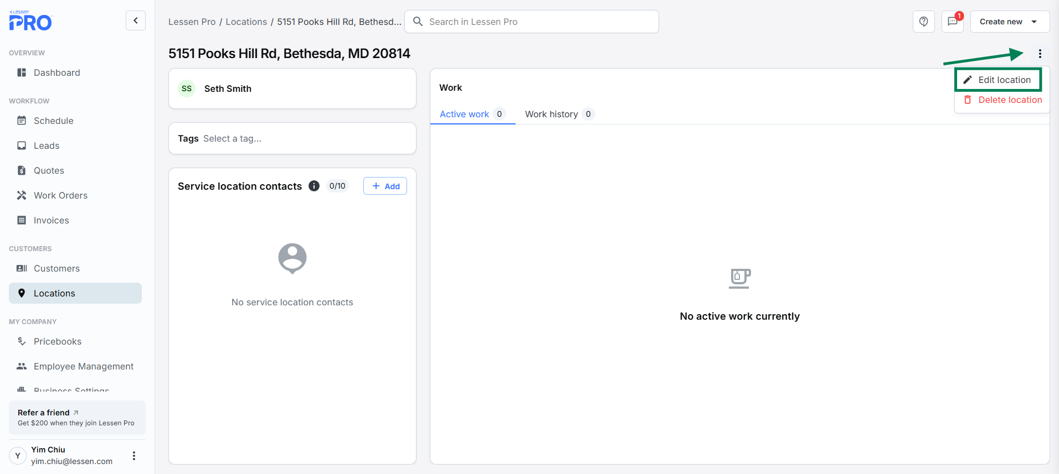The height and width of the screenshot is (474, 1059).
Task: Open the Refer a friend banner
Action: [x=77, y=418]
